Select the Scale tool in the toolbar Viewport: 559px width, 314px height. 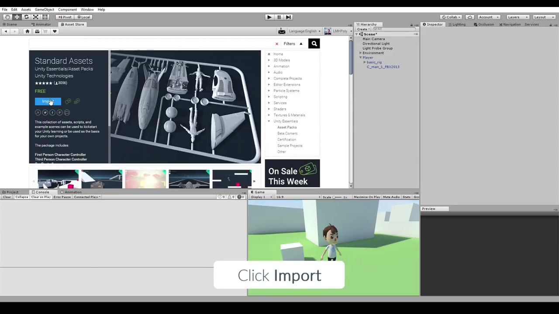click(x=36, y=17)
